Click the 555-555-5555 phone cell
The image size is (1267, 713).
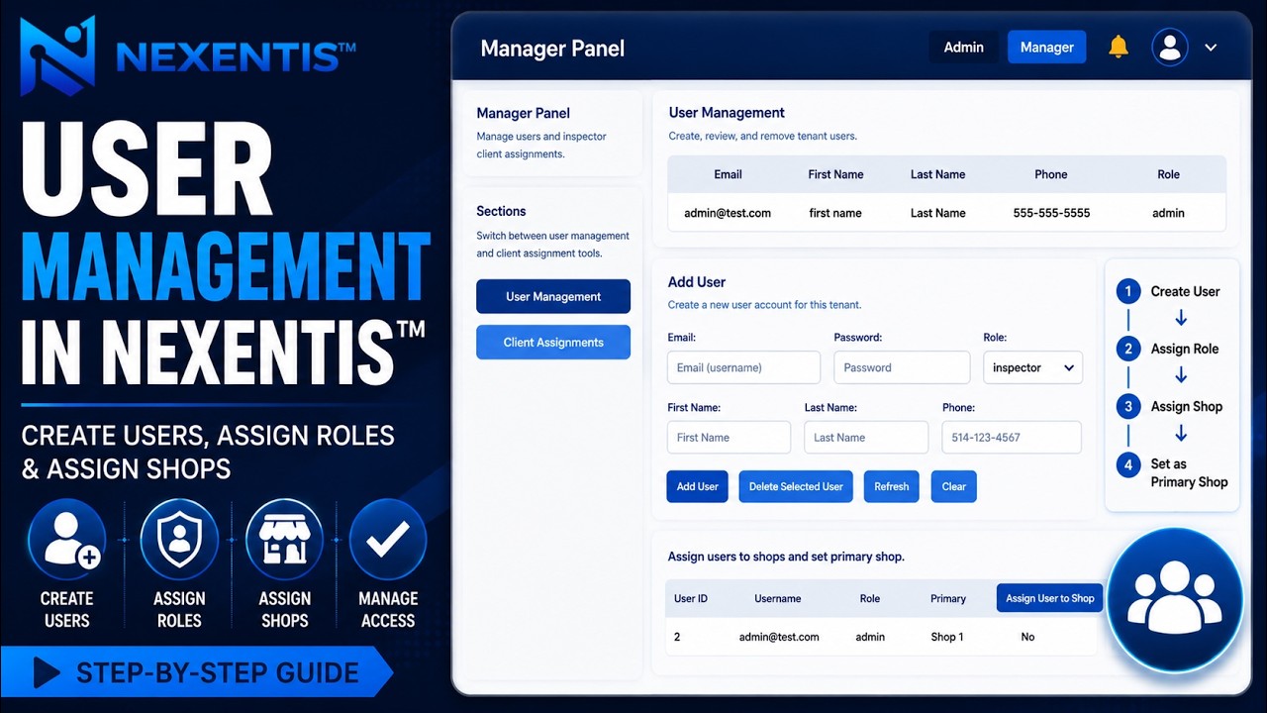point(1050,213)
